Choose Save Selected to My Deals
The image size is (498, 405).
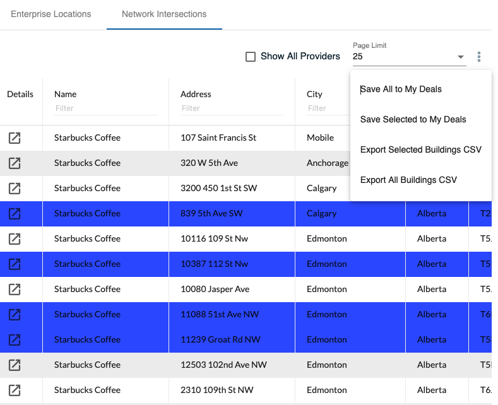(x=413, y=120)
